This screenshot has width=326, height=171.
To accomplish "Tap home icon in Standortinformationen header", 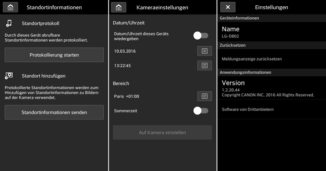I will click(x=10, y=7).
